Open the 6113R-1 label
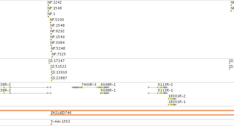 165,90
